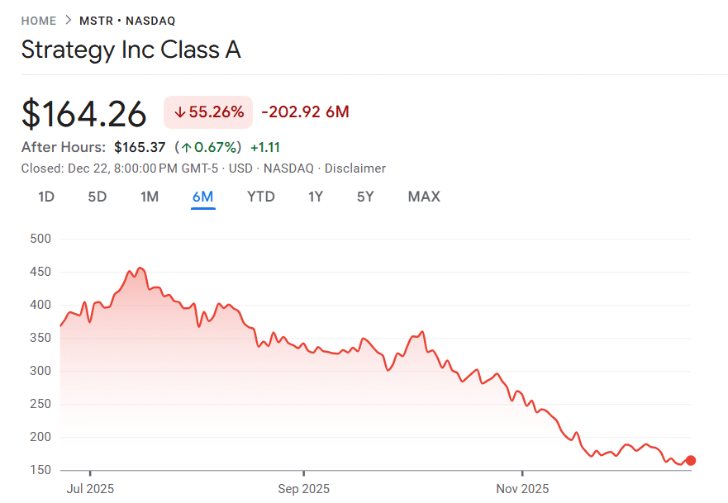The width and height of the screenshot is (728, 503).
Task: Reselect the active 6M tab
Action: (x=205, y=197)
